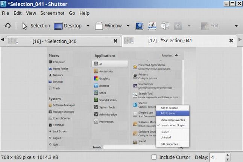This screenshot has width=243, height=162.
Task: Choose the Selection capture tool
Action: (36, 26)
